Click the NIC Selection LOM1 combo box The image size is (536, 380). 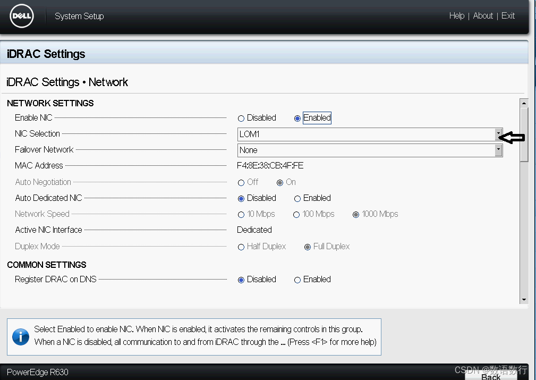[x=370, y=134]
